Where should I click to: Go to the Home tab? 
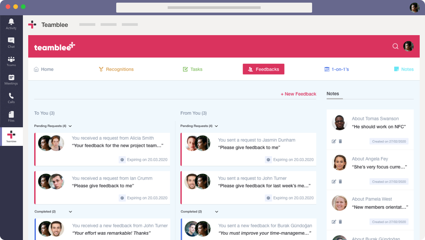pos(43,69)
